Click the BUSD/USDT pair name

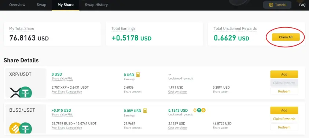click(x=22, y=110)
